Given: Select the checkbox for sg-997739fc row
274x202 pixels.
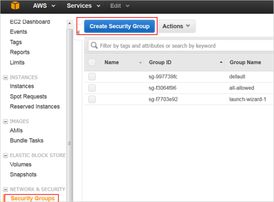Looking at the screenshot, I should pos(92,77).
